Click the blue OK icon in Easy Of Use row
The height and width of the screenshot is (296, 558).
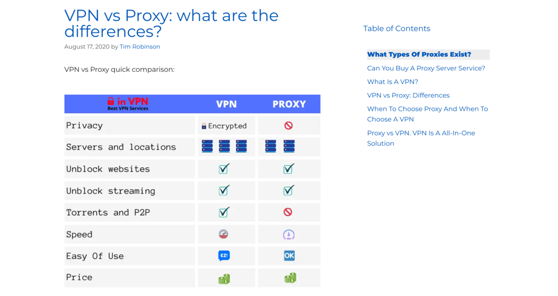(289, 256)
